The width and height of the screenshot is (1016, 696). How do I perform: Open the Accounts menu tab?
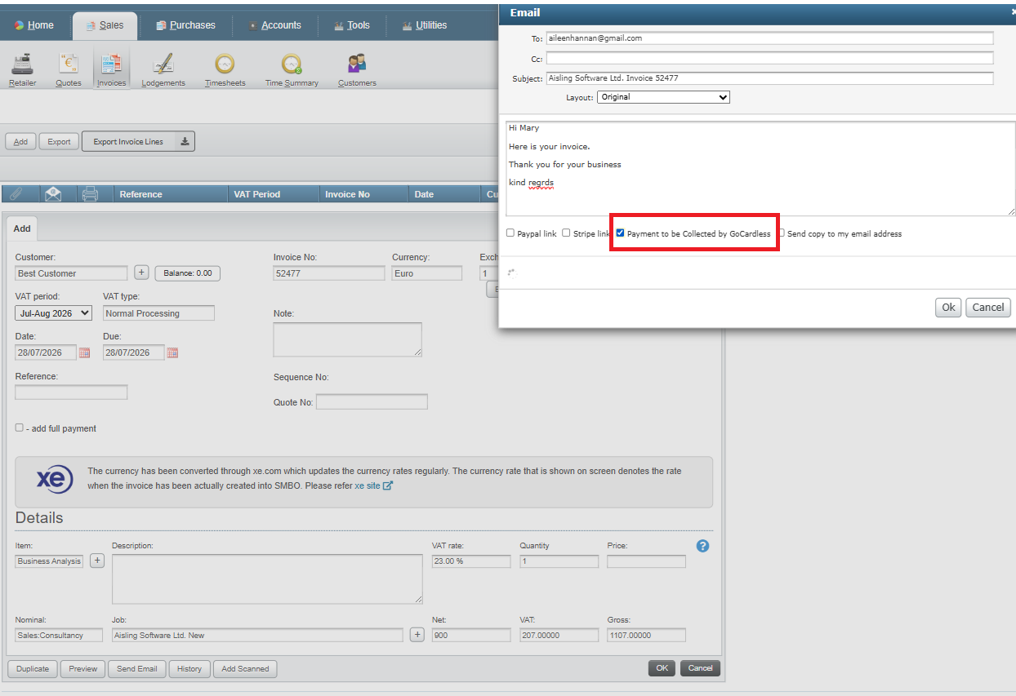[274, 25]
